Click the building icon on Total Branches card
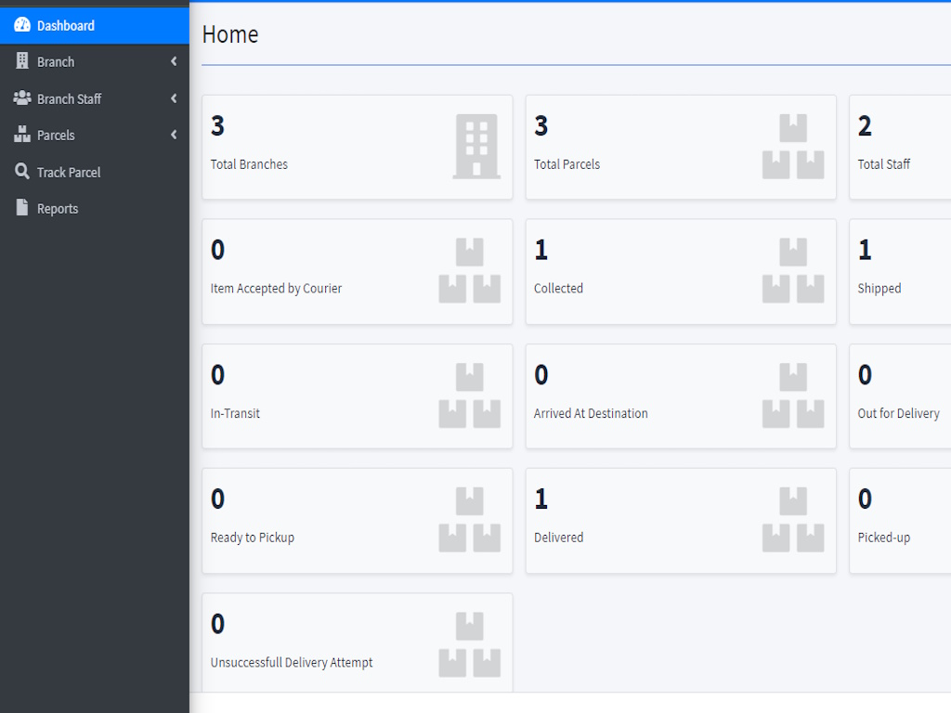Image resolution: width=951 pixels, height=713 pixels. [475, 147]
